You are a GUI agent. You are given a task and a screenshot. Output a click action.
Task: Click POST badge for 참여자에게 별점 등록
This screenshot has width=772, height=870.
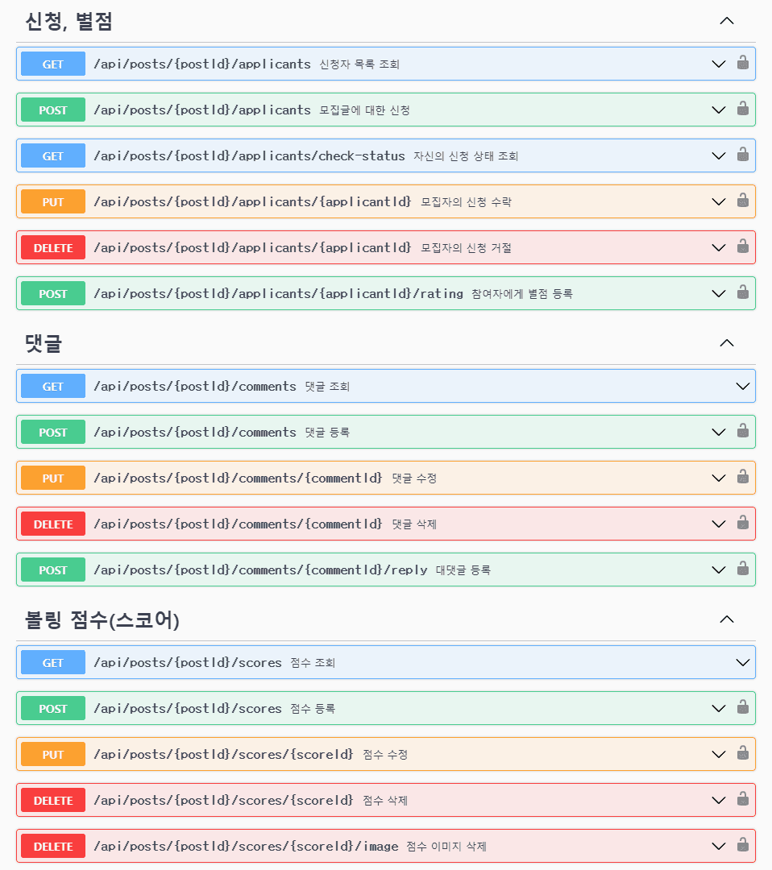[53, 294]
